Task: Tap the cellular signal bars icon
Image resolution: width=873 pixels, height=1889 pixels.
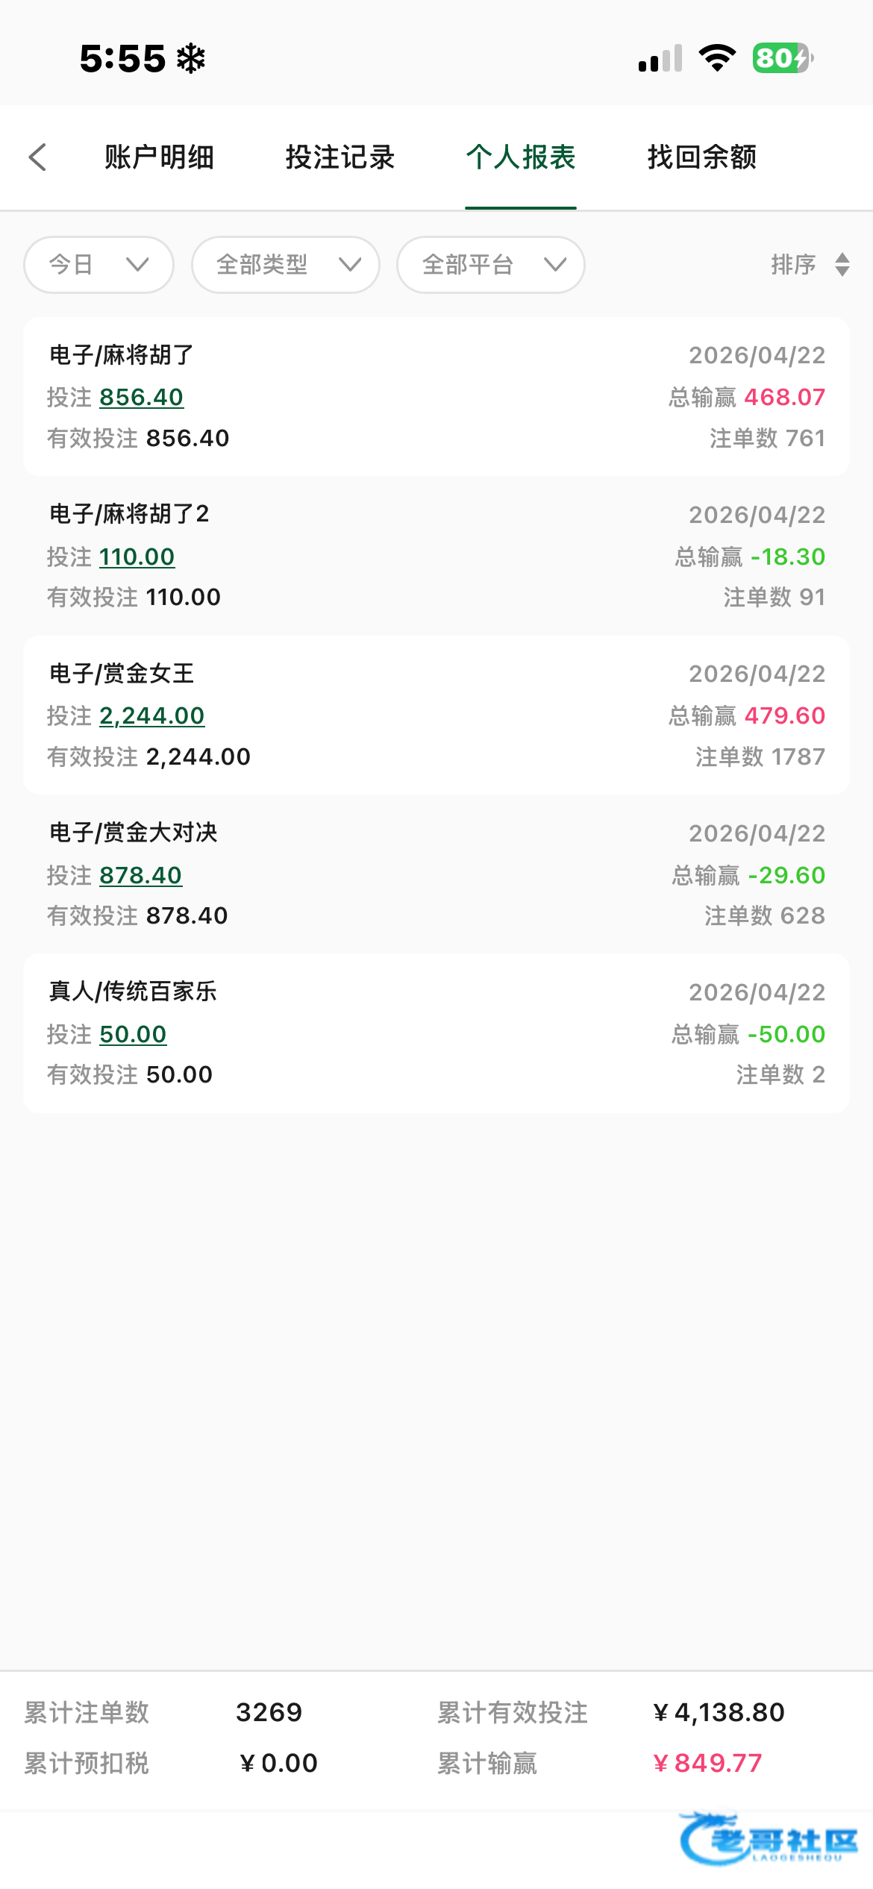Action: 660,58
